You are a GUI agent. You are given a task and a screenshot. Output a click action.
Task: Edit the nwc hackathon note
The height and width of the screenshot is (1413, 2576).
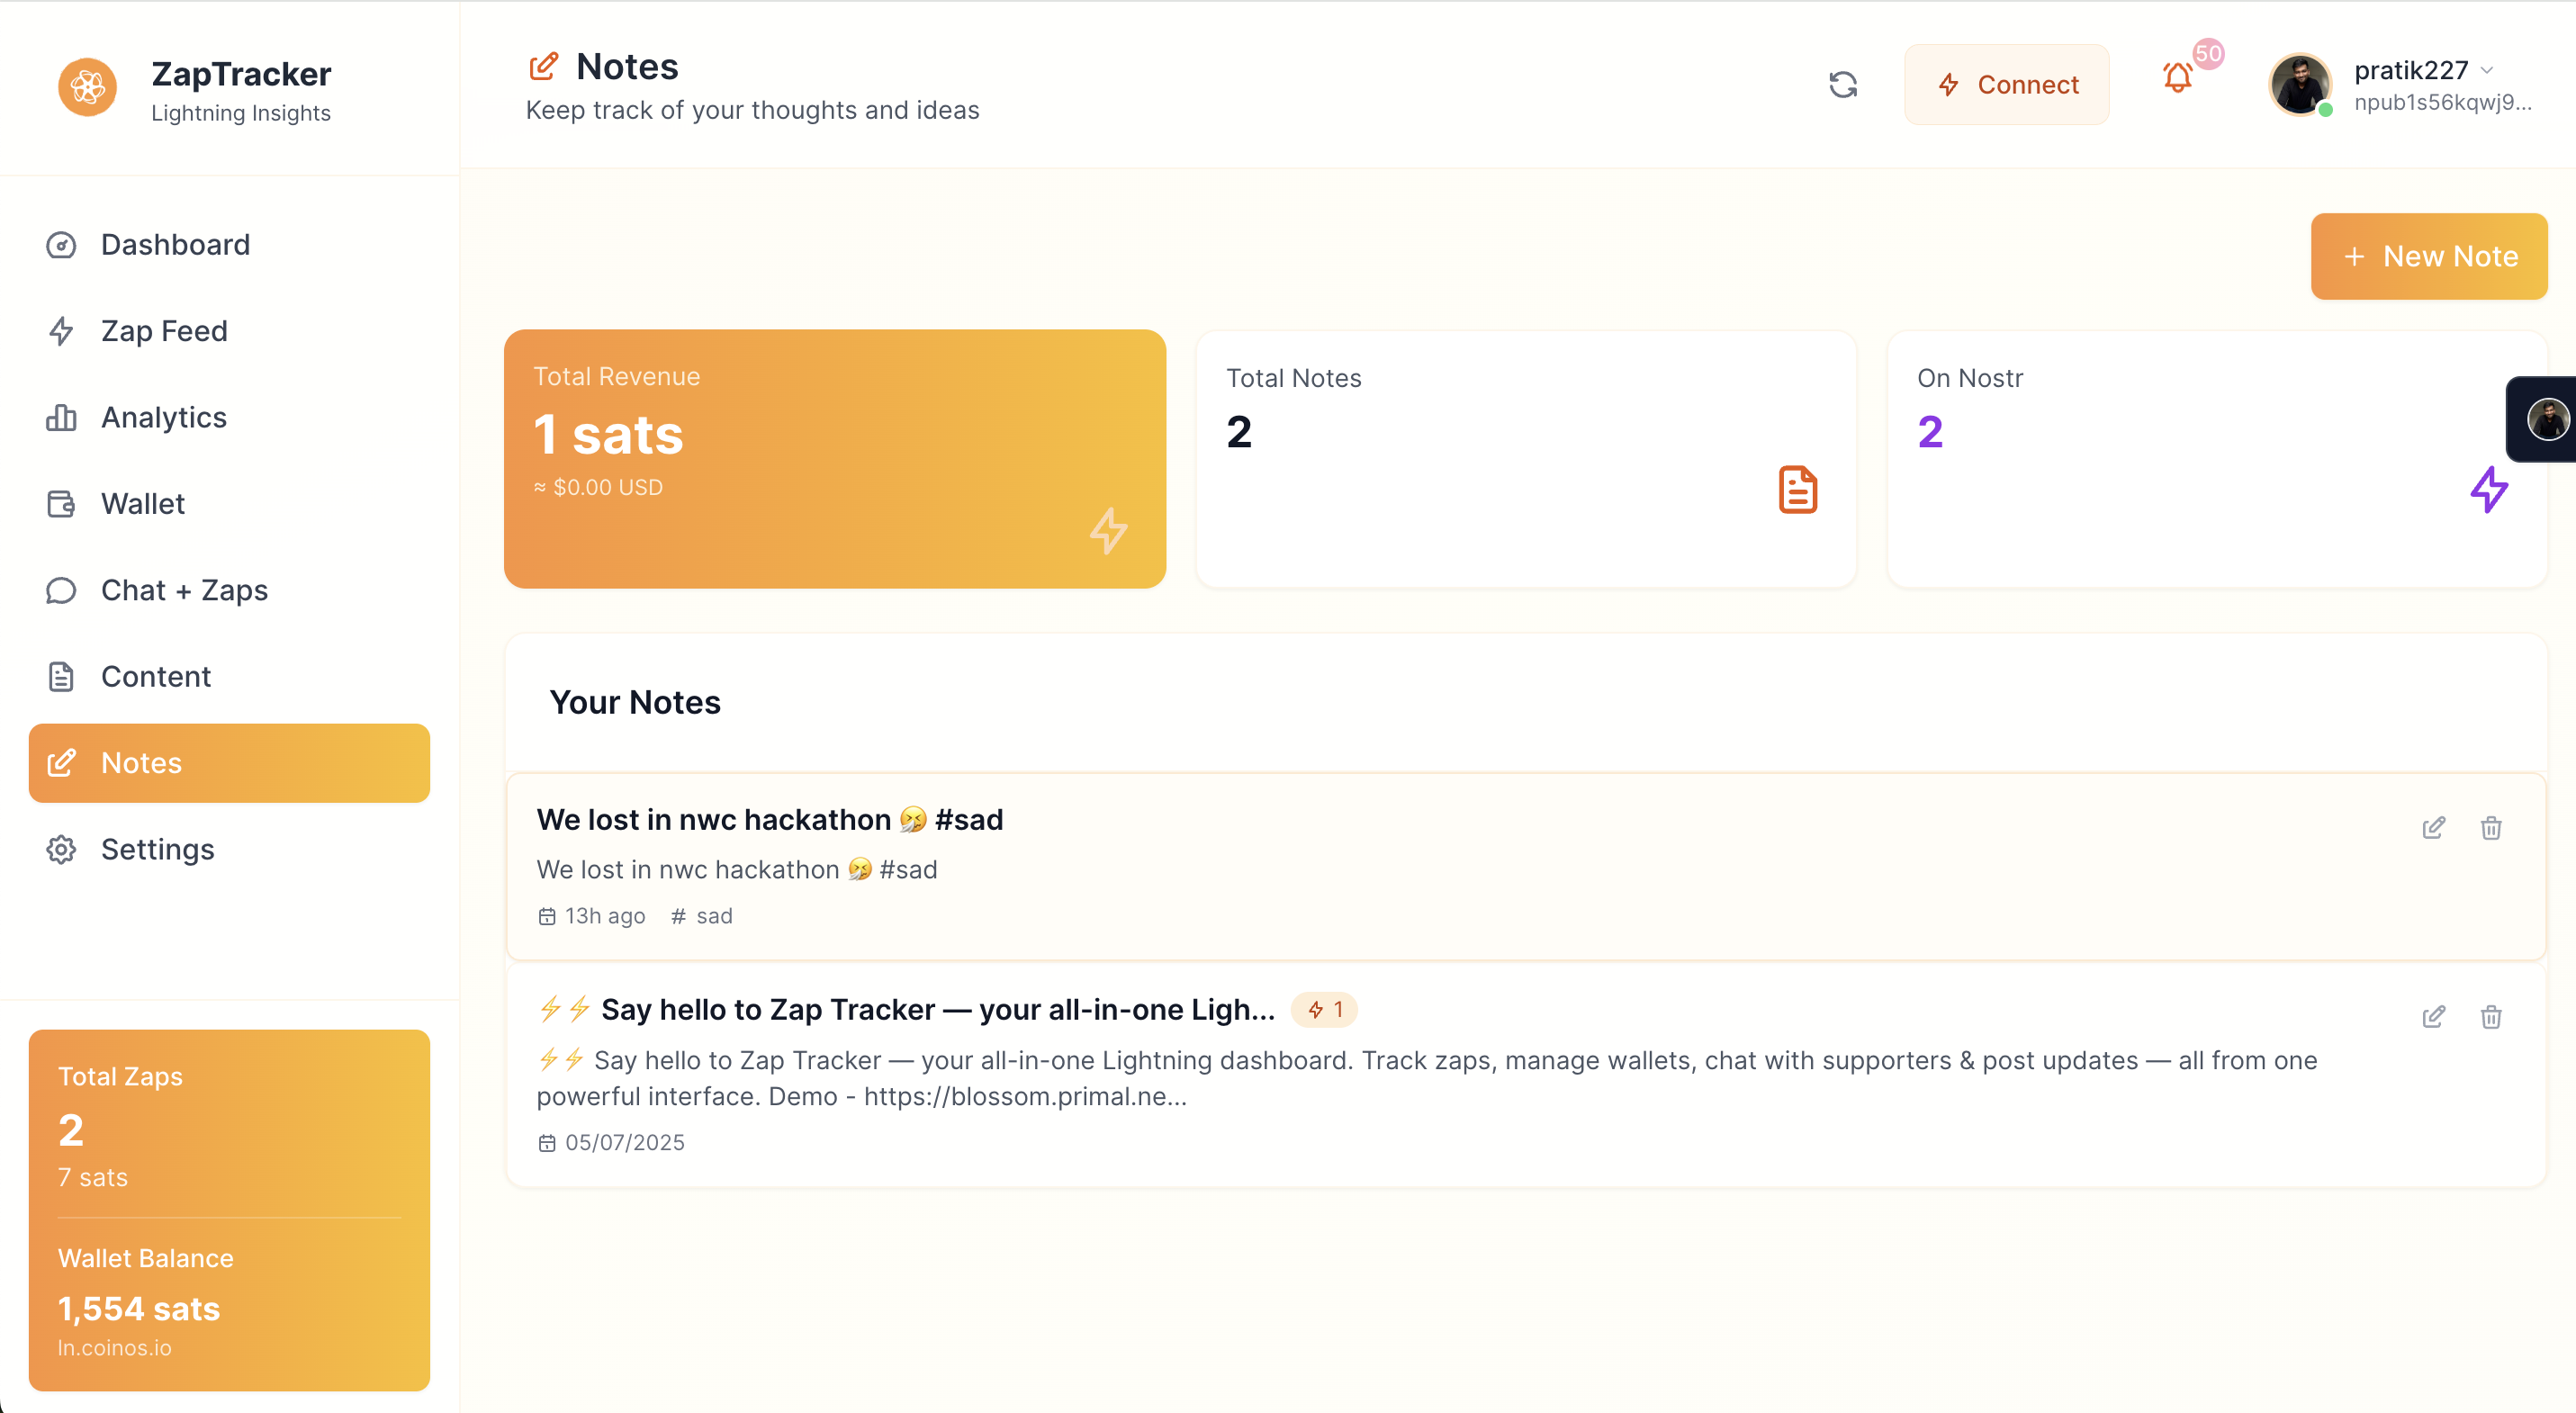point(2433,828)
